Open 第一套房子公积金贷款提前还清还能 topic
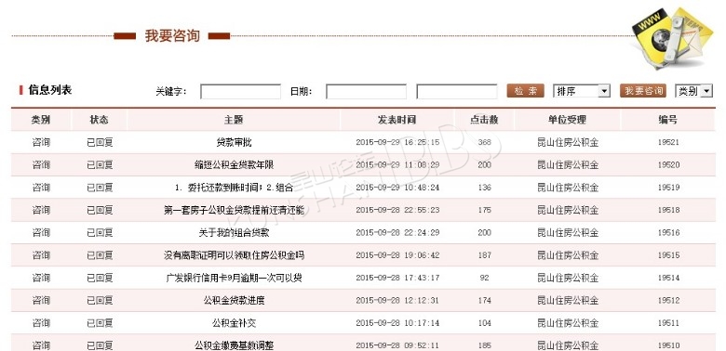This screenshot has width=726, height=351. click(234, 210)
